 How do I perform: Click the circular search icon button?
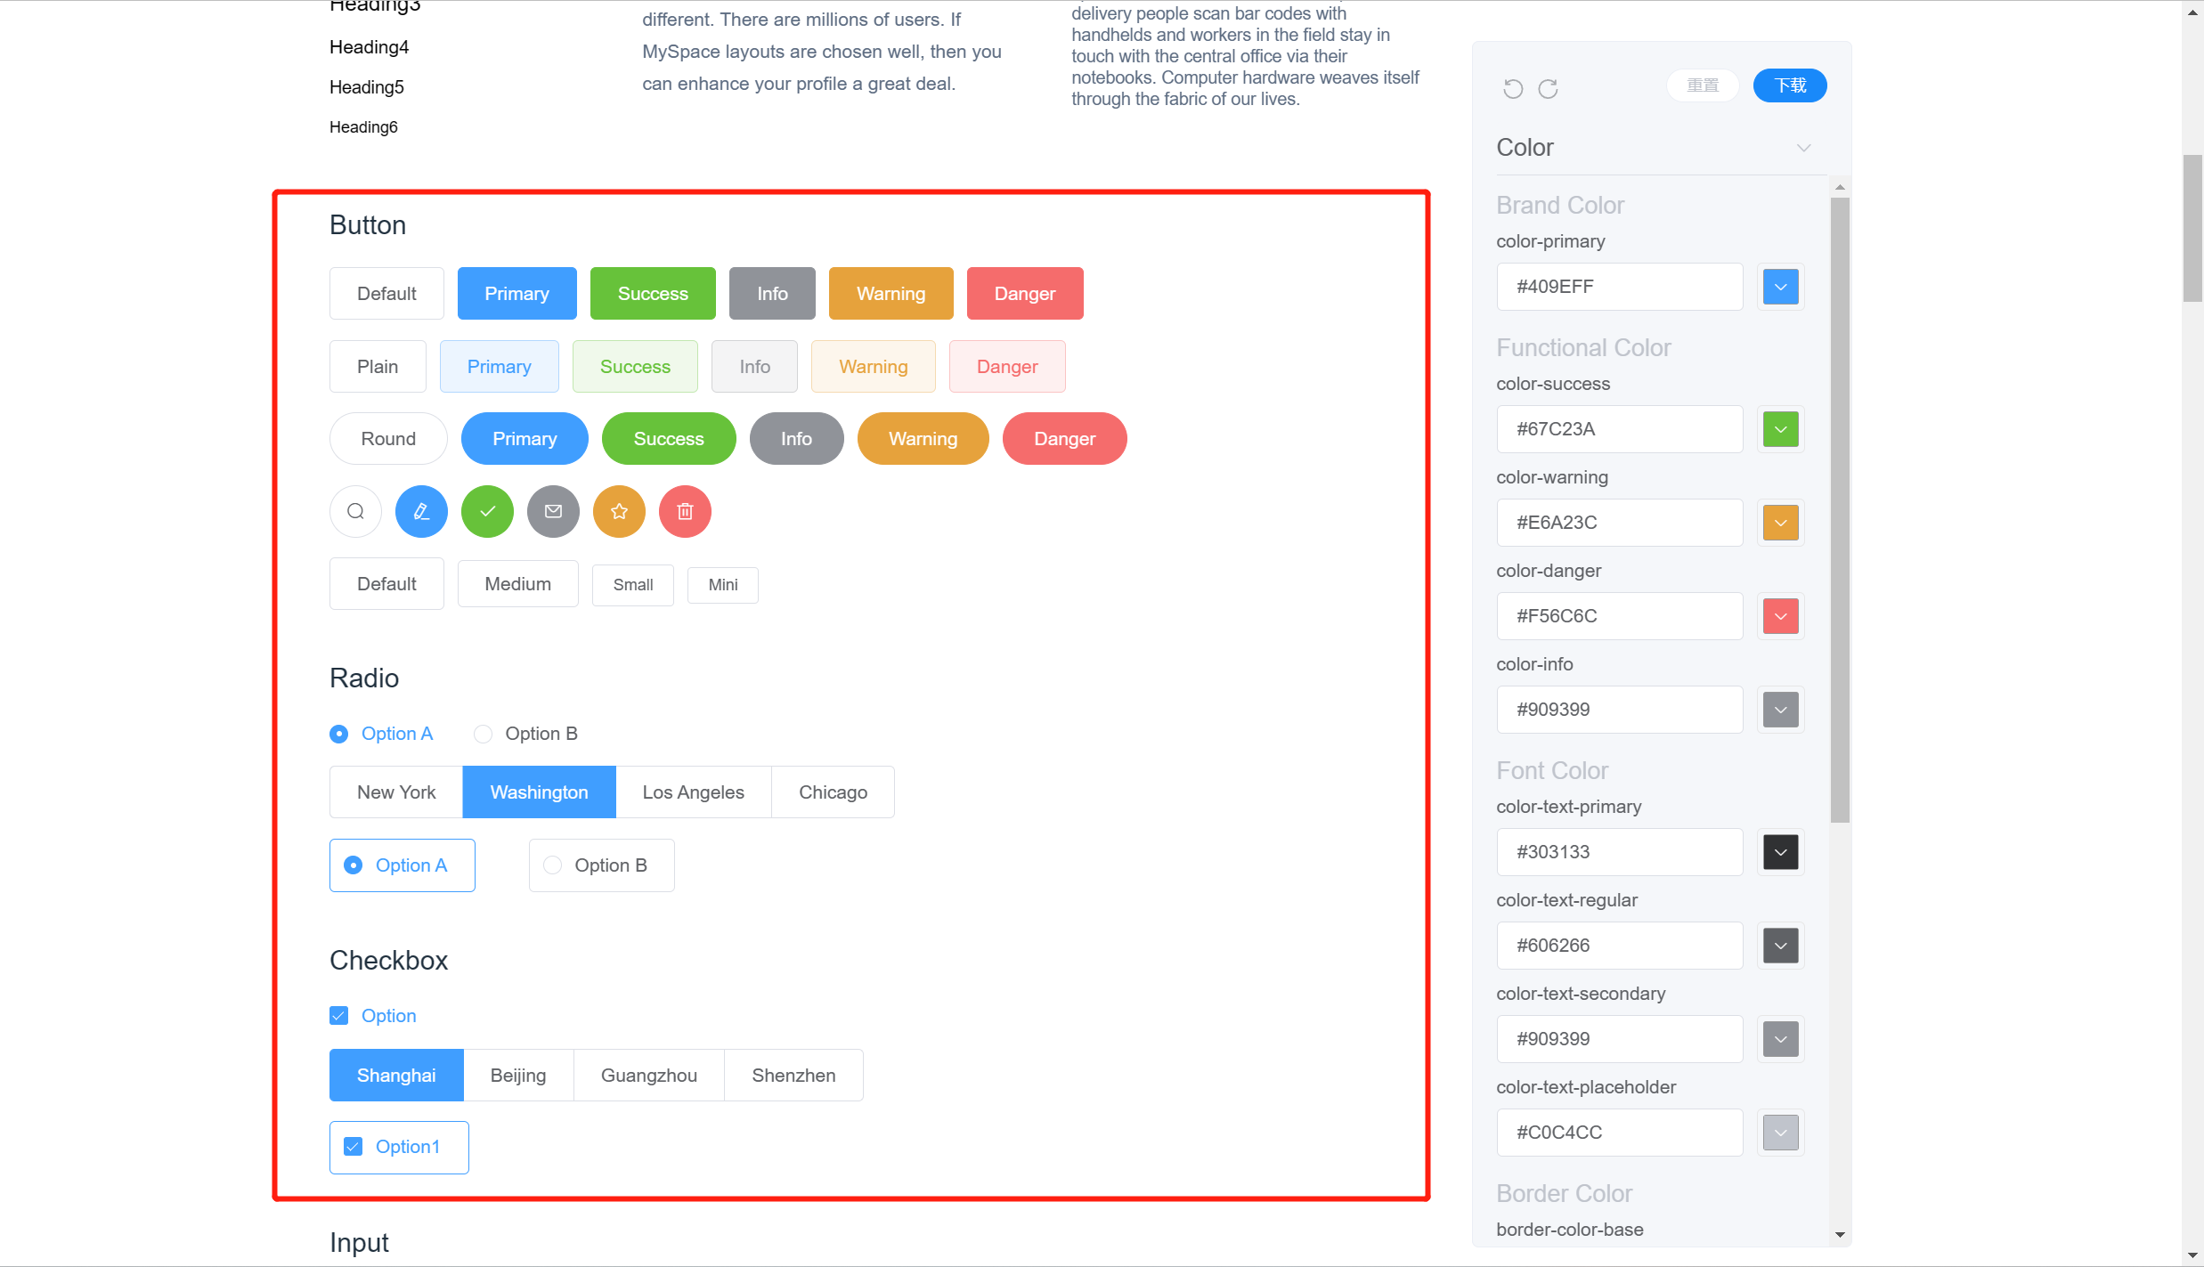(x=355, y=511)
